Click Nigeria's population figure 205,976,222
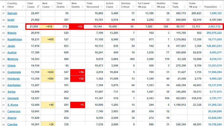 click(x=214, y=33)
